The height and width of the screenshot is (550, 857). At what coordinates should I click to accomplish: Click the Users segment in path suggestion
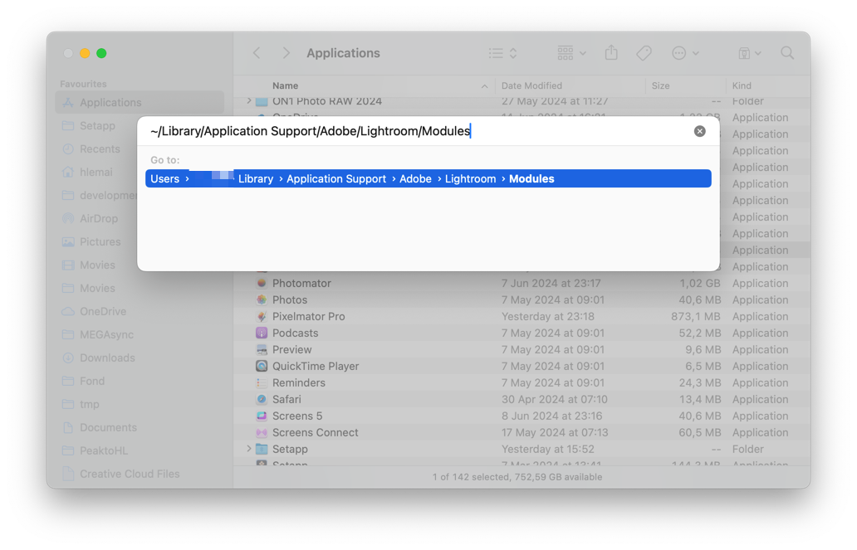(x=164, y=178)
